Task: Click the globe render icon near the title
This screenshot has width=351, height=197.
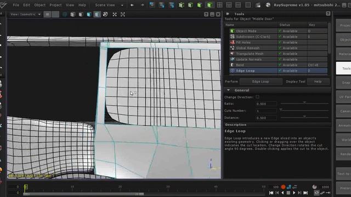Action: (x=268, y=5)
